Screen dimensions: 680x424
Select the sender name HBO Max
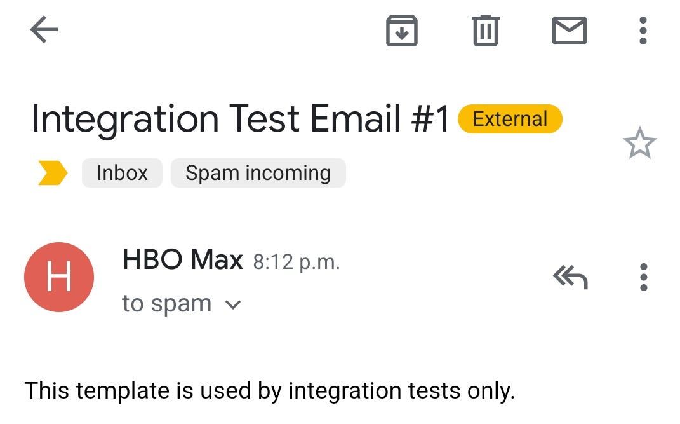coord(182,259)
